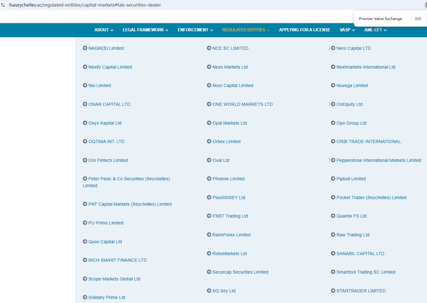Click the arrow icon beside Orbex Limited
Image resolution: width=427 pixels, height=303 pixels.
click(209, 141)
